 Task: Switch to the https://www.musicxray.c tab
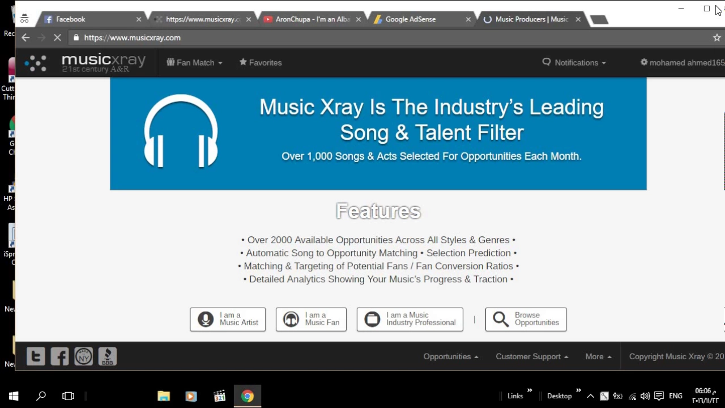coord(203,19)
